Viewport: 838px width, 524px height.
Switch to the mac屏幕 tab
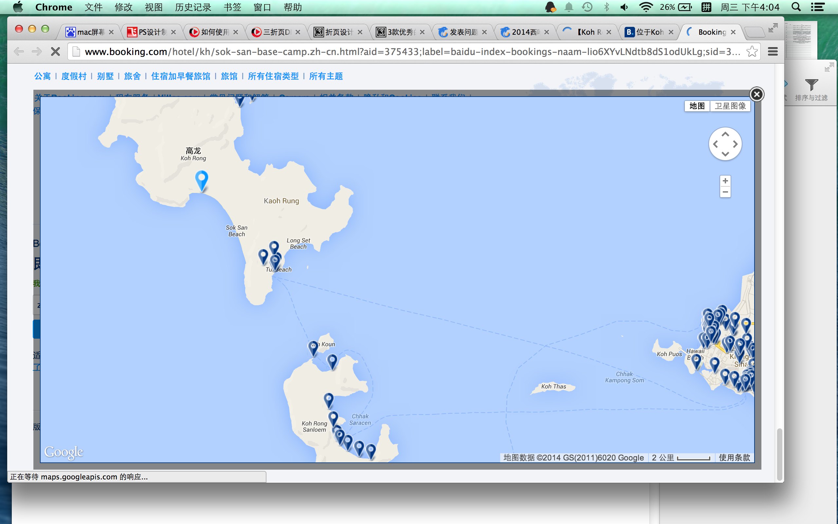(90, 32)
